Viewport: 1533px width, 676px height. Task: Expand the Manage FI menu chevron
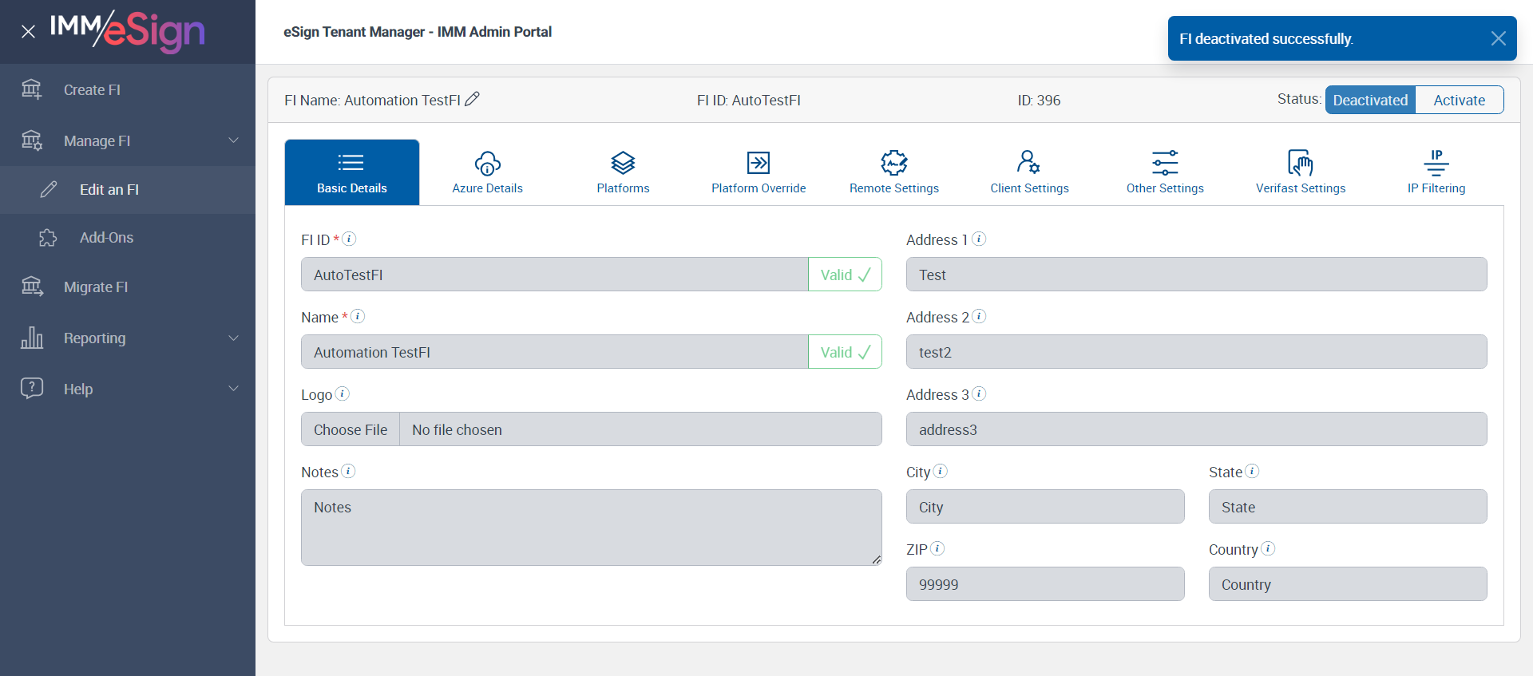tap(234, 140)
